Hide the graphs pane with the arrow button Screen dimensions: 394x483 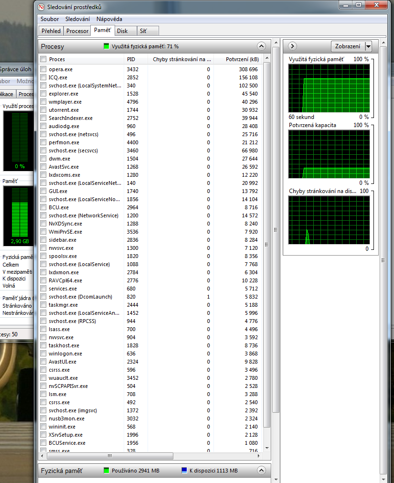click(293, 46)
